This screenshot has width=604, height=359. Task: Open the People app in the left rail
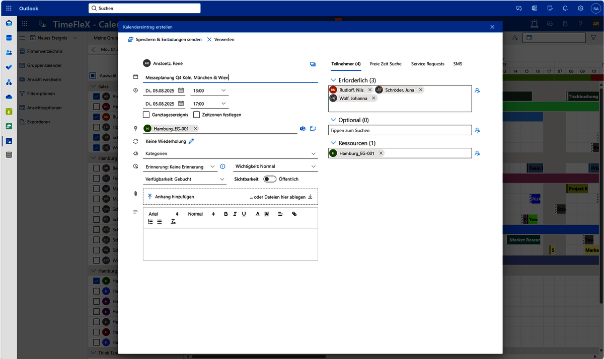pos(9,52)
